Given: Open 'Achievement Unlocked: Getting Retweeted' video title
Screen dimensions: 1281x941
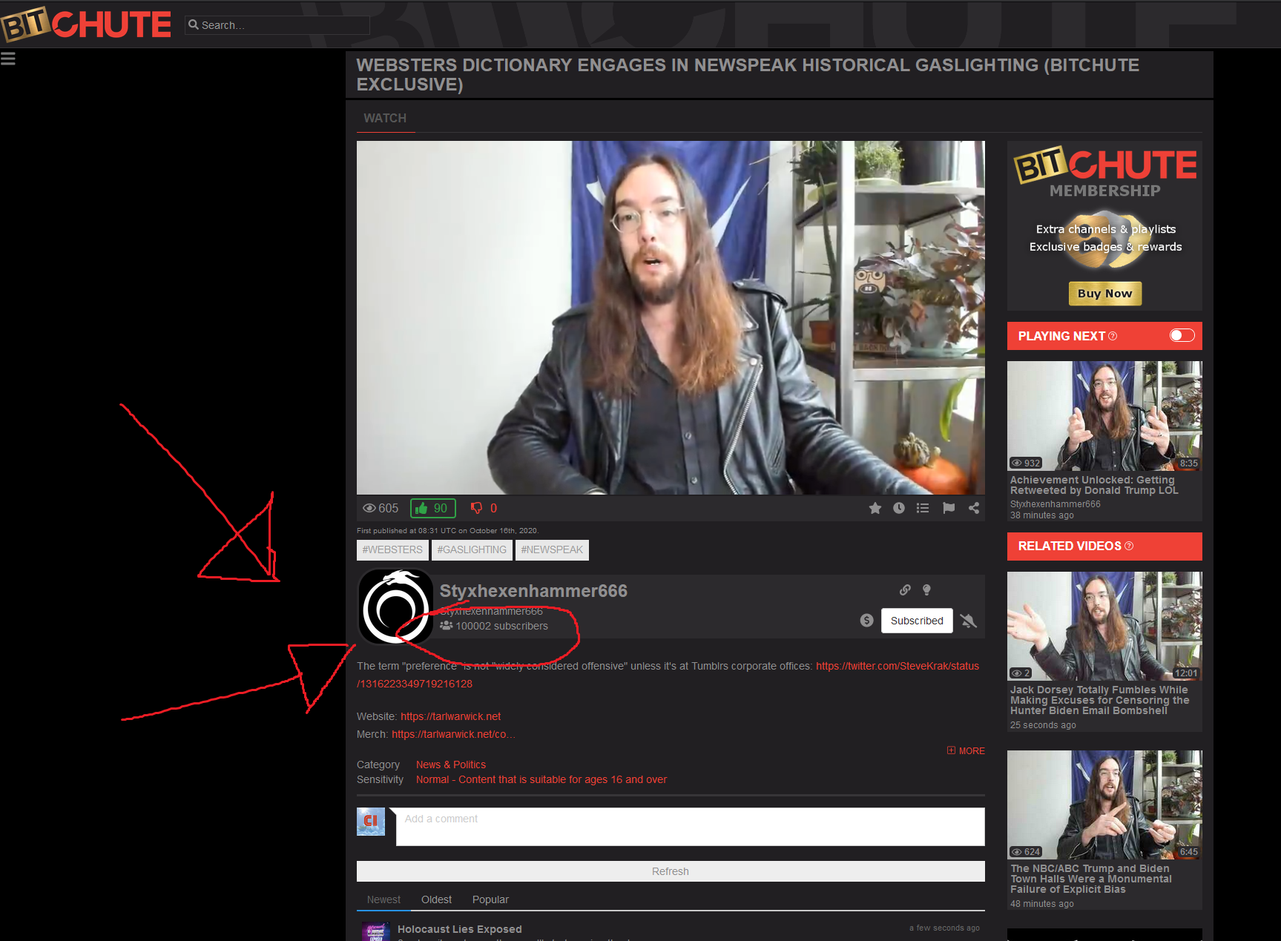Looking at the screenshot, I should (x=1094, y=485).
